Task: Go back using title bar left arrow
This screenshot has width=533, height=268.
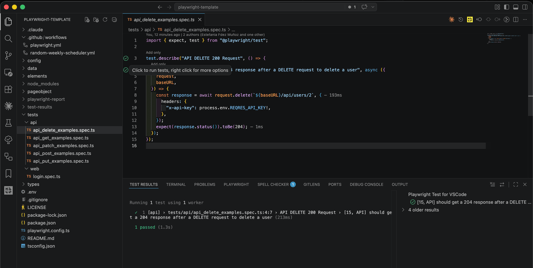Action: tap(160, 7)
